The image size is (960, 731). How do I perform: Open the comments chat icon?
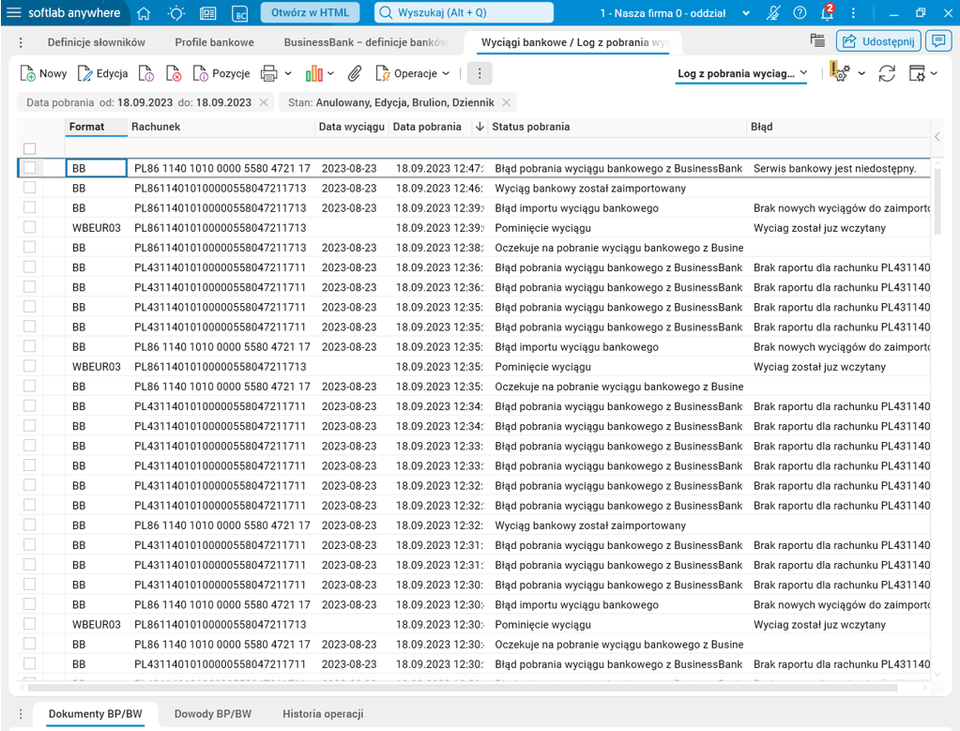pyautogui.click(x=938, y=41)
